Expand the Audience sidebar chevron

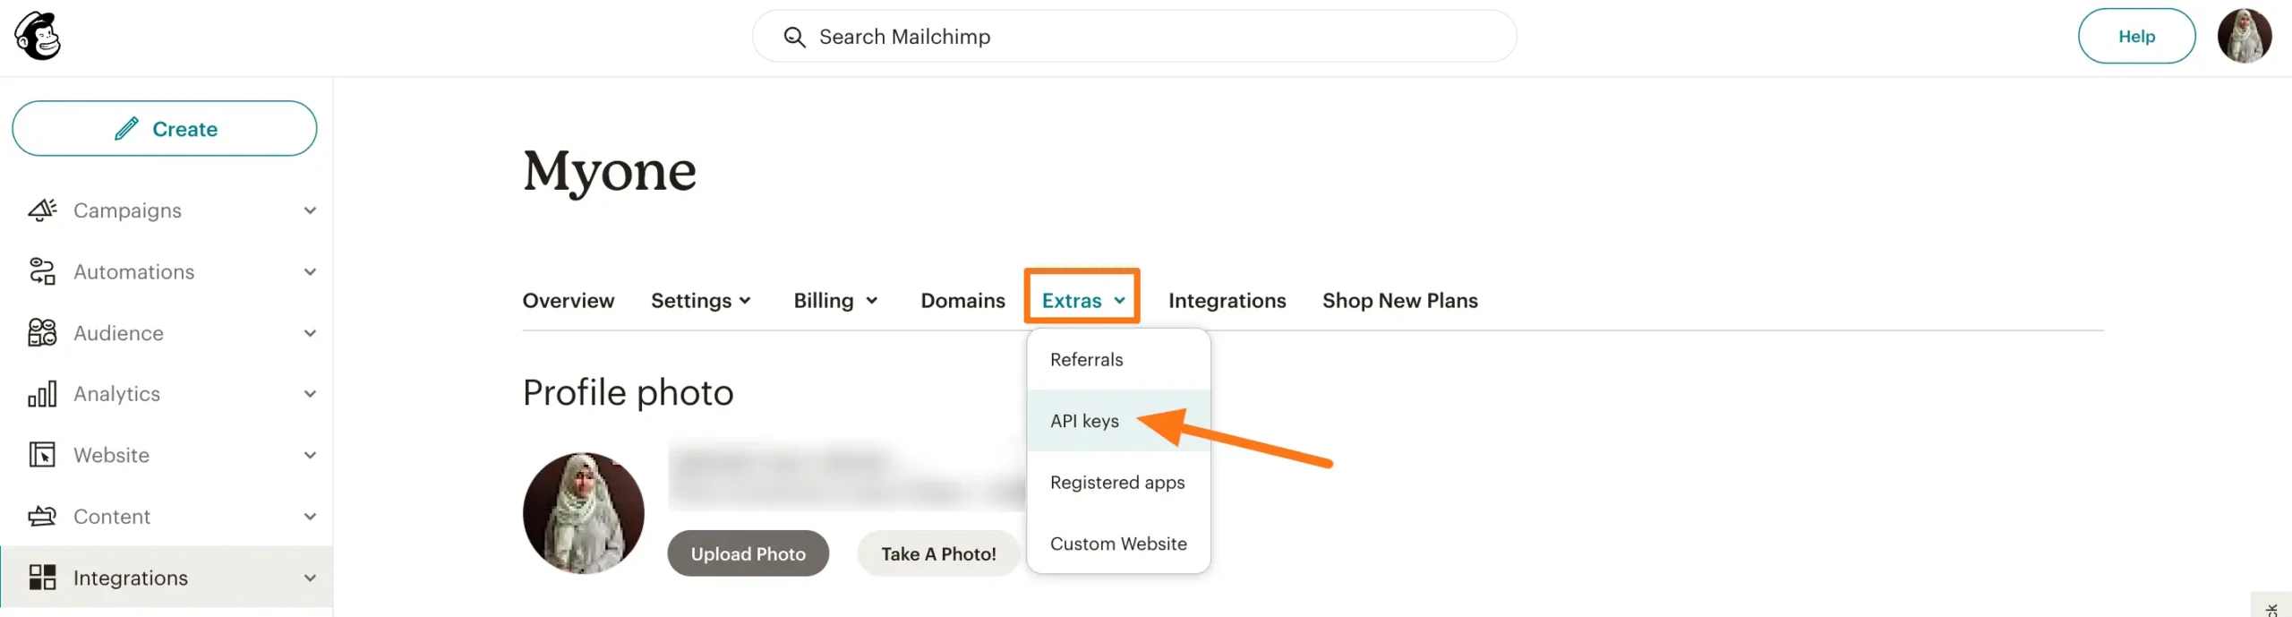point(310,333)
